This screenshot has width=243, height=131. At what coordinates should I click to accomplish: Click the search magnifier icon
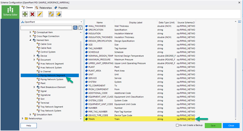click(x=75, y=28)
